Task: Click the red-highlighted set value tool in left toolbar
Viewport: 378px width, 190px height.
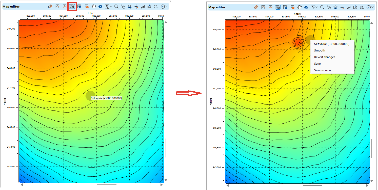Action: pyautogui.click(x=72, y=7)
